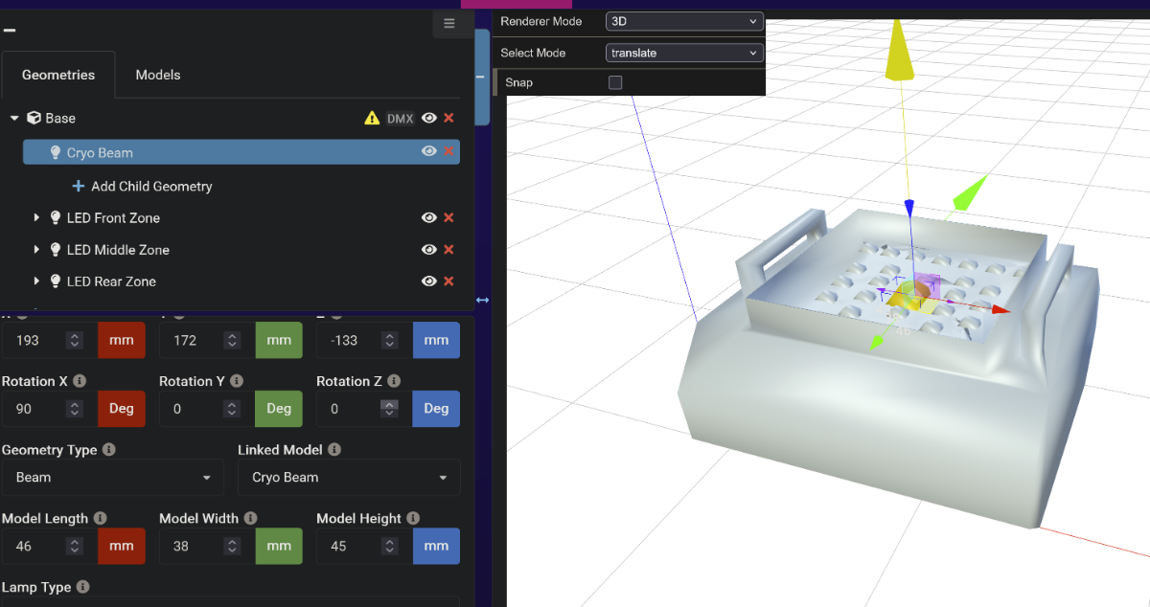Click the Linked Model info icon
1150x607 pixels.
tap(333, 449)
